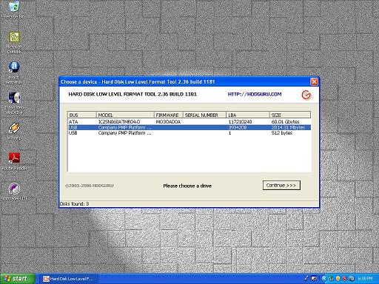Click the 6:00 PM system clock
This screenshot has height=284, width=379.
pyautogui.click(x=366, y=279)
